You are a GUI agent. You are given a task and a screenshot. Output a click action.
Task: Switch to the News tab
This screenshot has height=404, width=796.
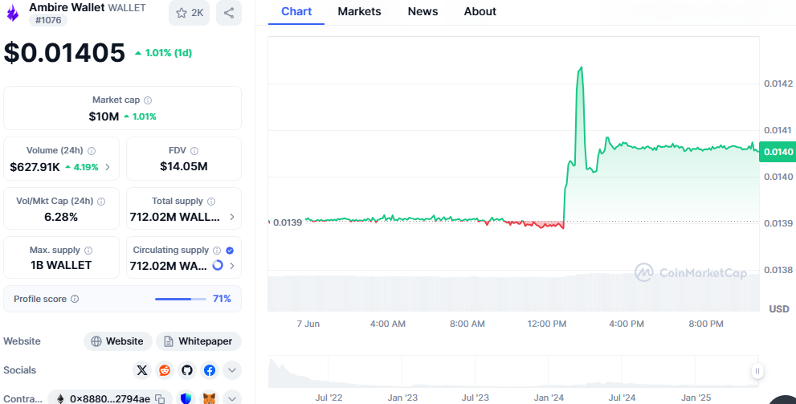point(422,12)
